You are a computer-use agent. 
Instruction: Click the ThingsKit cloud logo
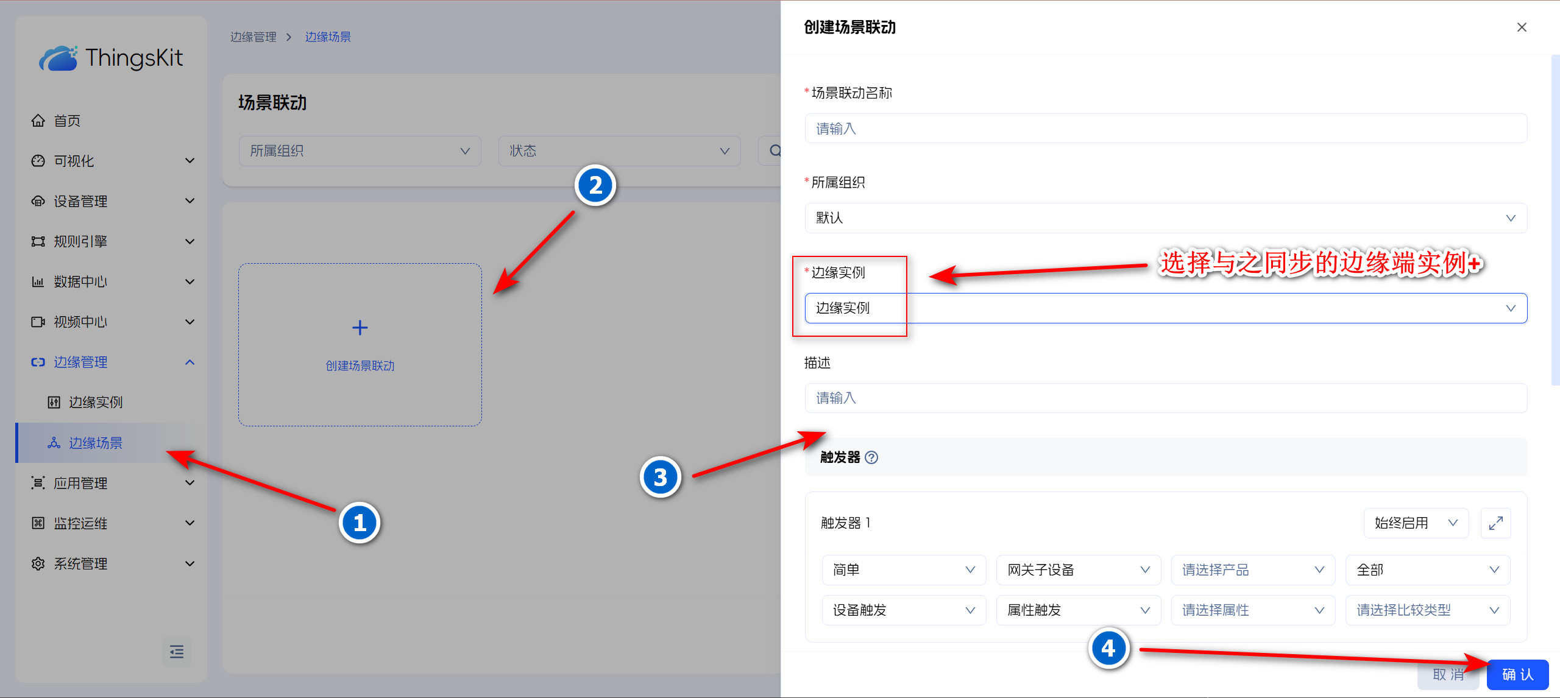[58, 58]
